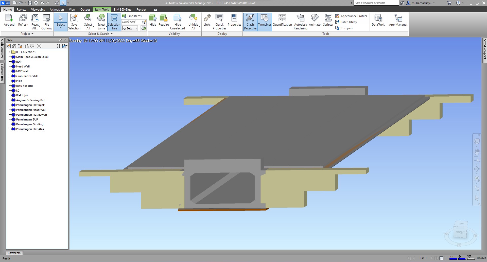Open the Review ribbon tab

pyautogui.click(x=21, y=10)
